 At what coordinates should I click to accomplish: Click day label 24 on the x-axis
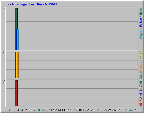(x=105, y=110)
